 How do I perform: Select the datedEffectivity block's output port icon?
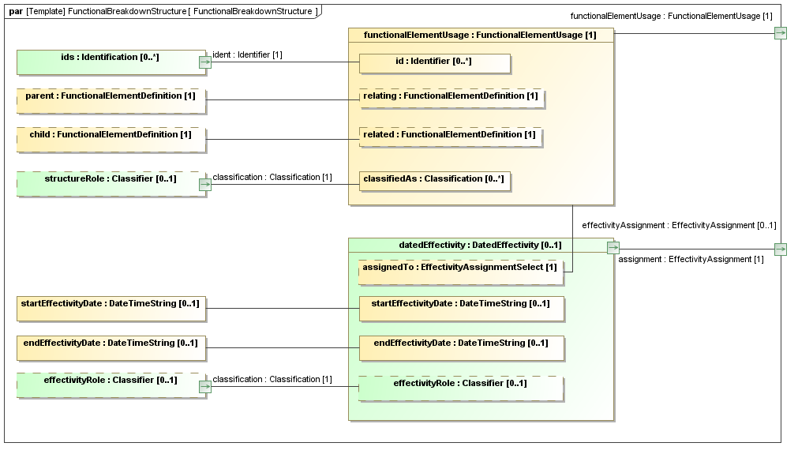[x=613, y=248]
